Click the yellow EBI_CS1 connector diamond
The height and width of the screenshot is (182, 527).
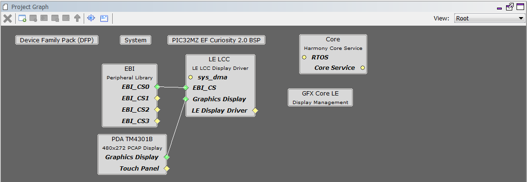pyautogui.click(x=157, y=98)
